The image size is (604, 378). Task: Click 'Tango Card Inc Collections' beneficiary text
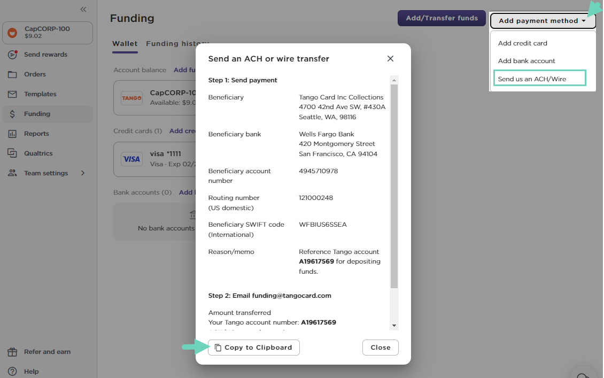(341, 97)
